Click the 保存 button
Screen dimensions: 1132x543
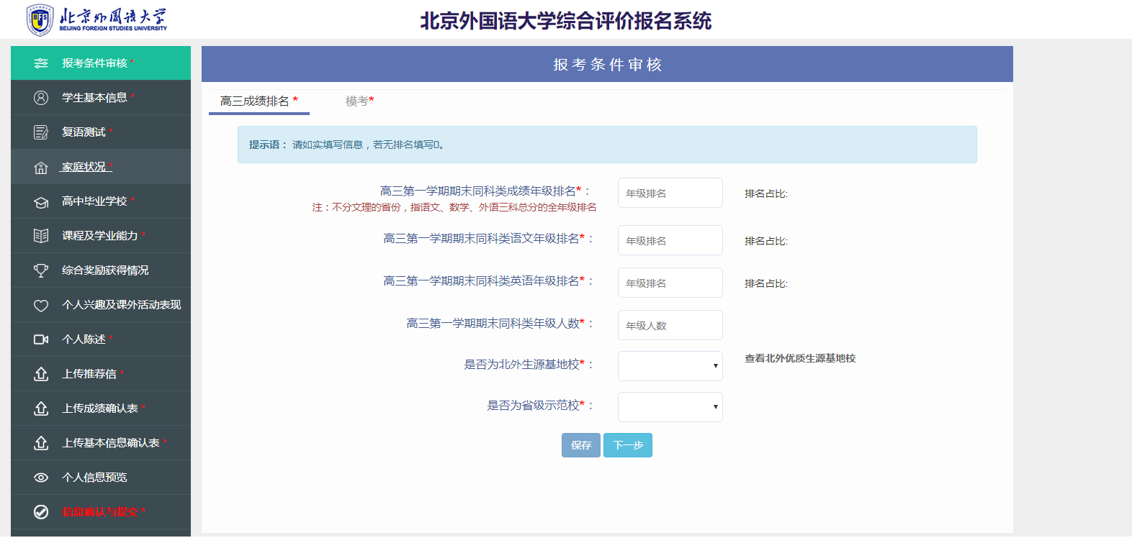pos(581,445)
